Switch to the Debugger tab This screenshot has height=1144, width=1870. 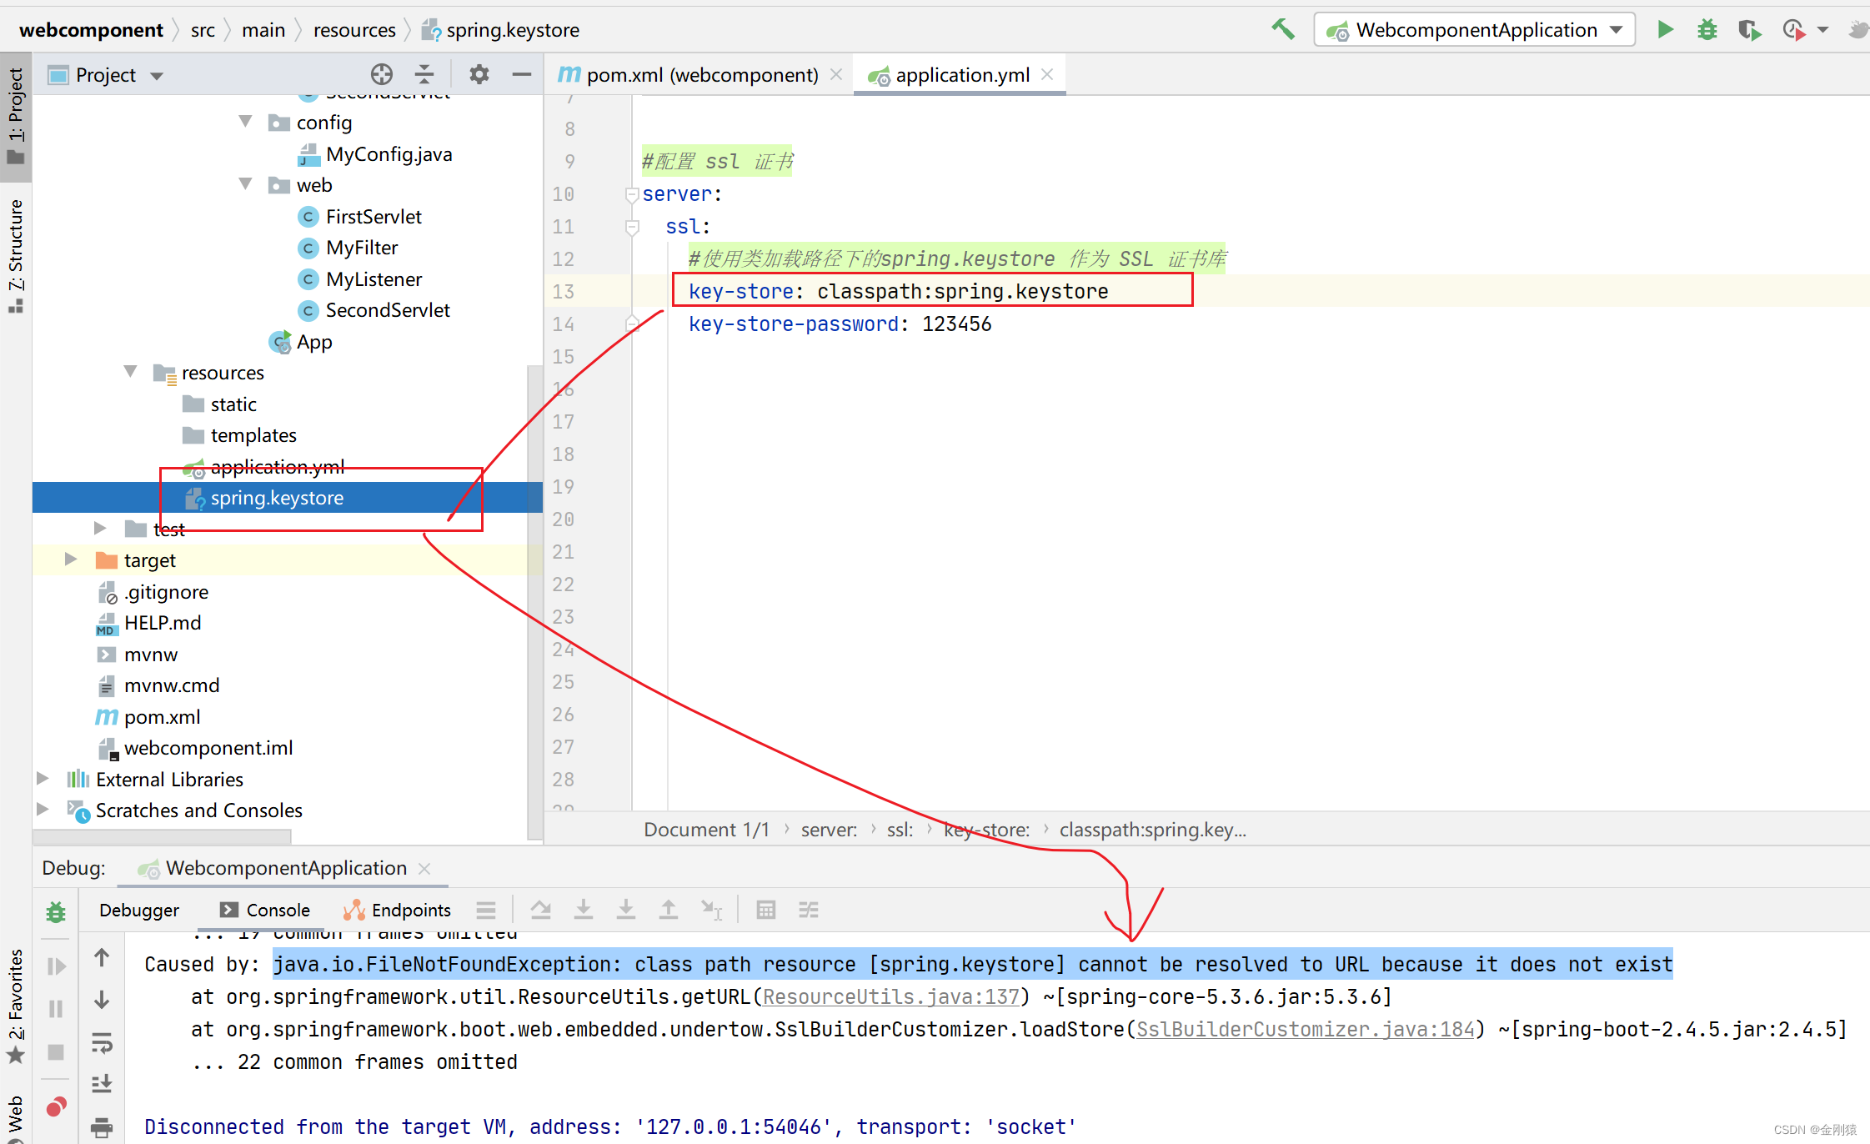[138, 910]
